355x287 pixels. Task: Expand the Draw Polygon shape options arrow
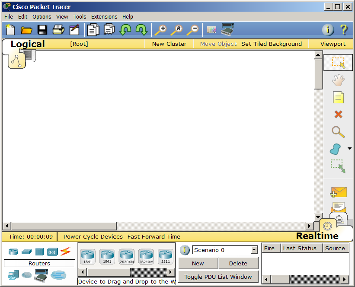[x=349, y=149]
